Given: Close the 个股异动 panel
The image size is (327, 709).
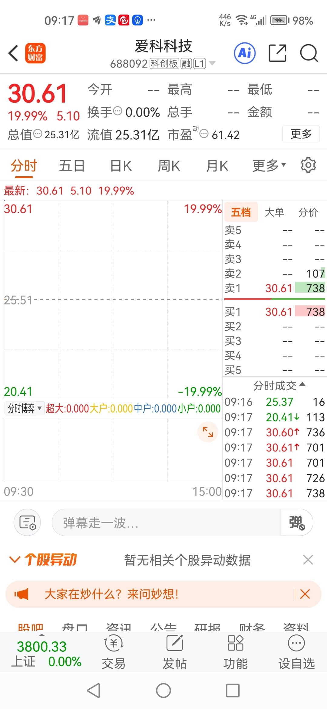Looking at the screenshot, I should 308,560.
